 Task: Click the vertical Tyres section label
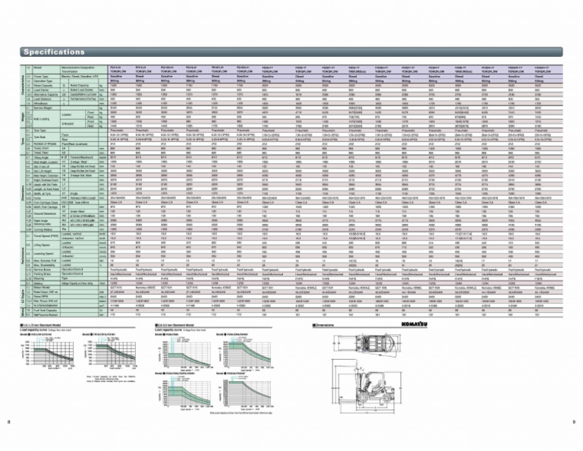coord(23,141)
